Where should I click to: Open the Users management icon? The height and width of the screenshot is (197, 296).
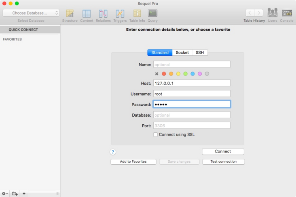(273, 13)
